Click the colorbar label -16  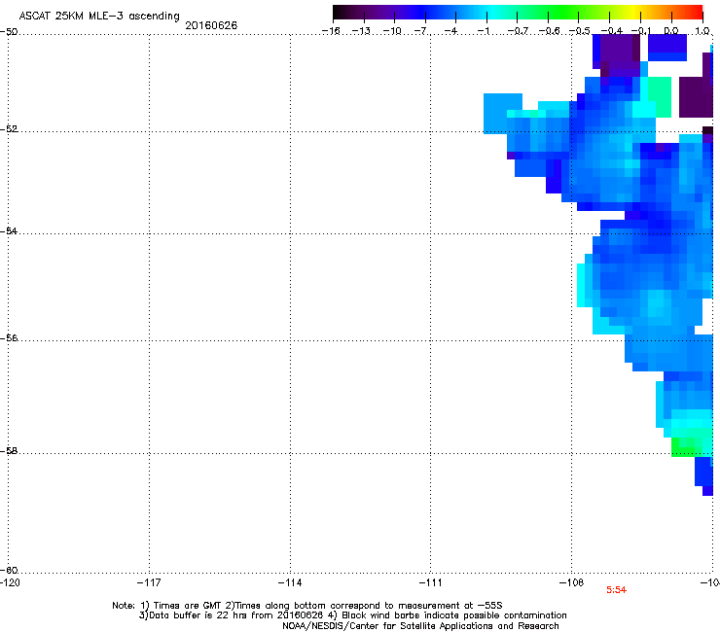[x=331, y=31]
